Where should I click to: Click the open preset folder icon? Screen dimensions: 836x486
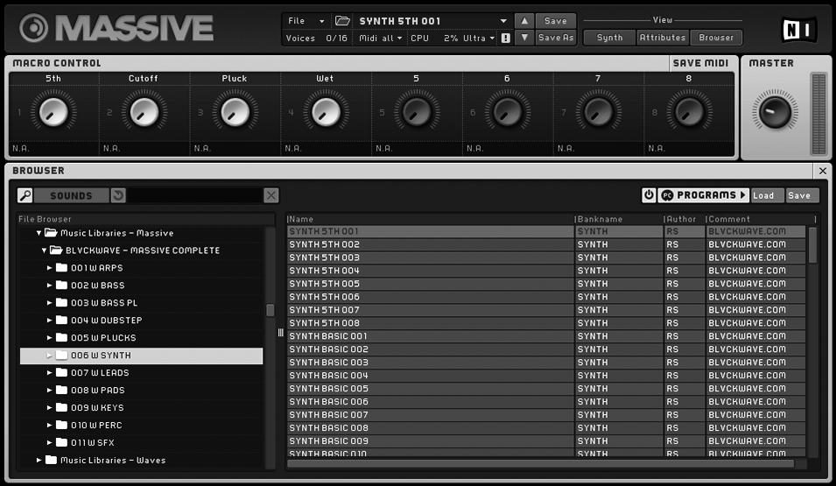click(x=342, y=21)
